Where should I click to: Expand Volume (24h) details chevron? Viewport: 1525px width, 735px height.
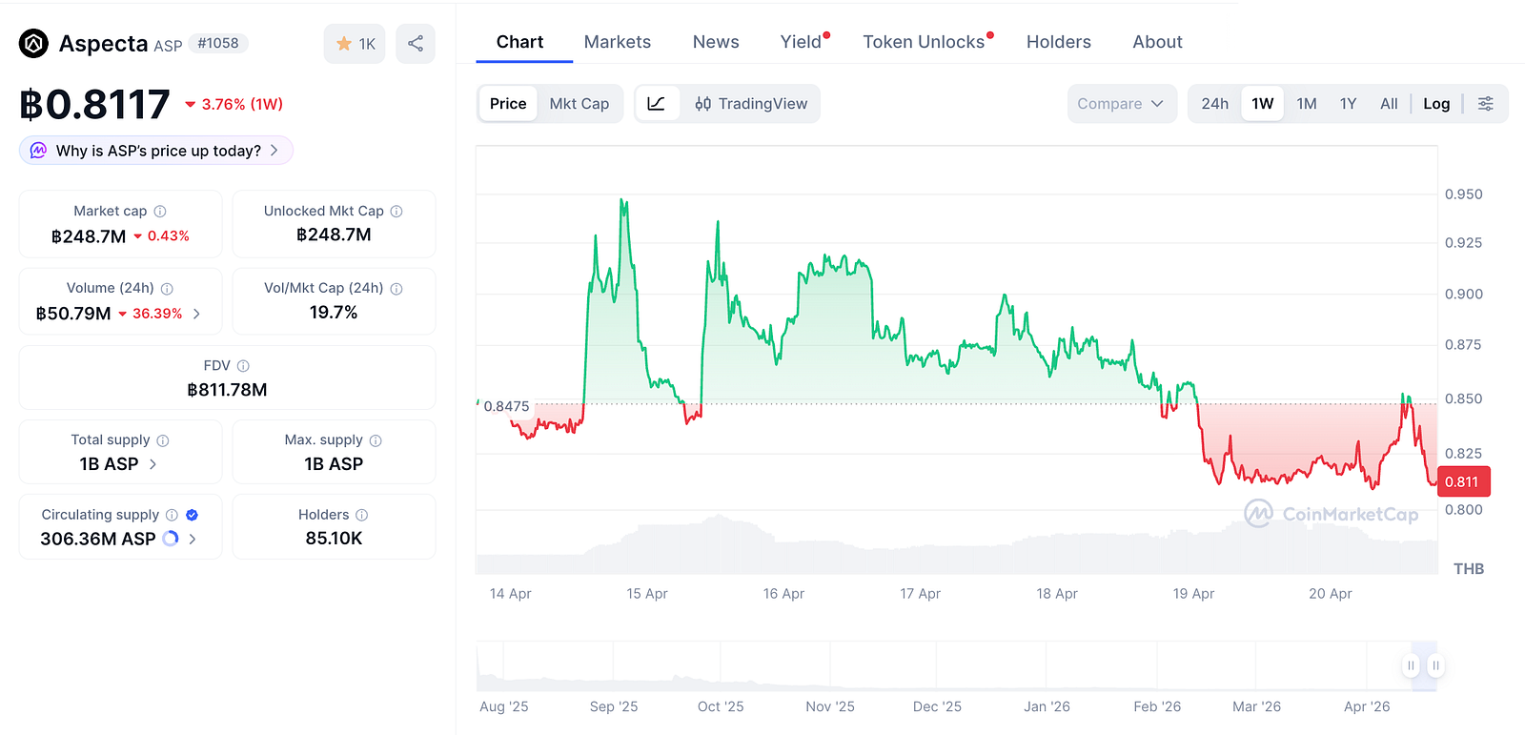(196, 314)
